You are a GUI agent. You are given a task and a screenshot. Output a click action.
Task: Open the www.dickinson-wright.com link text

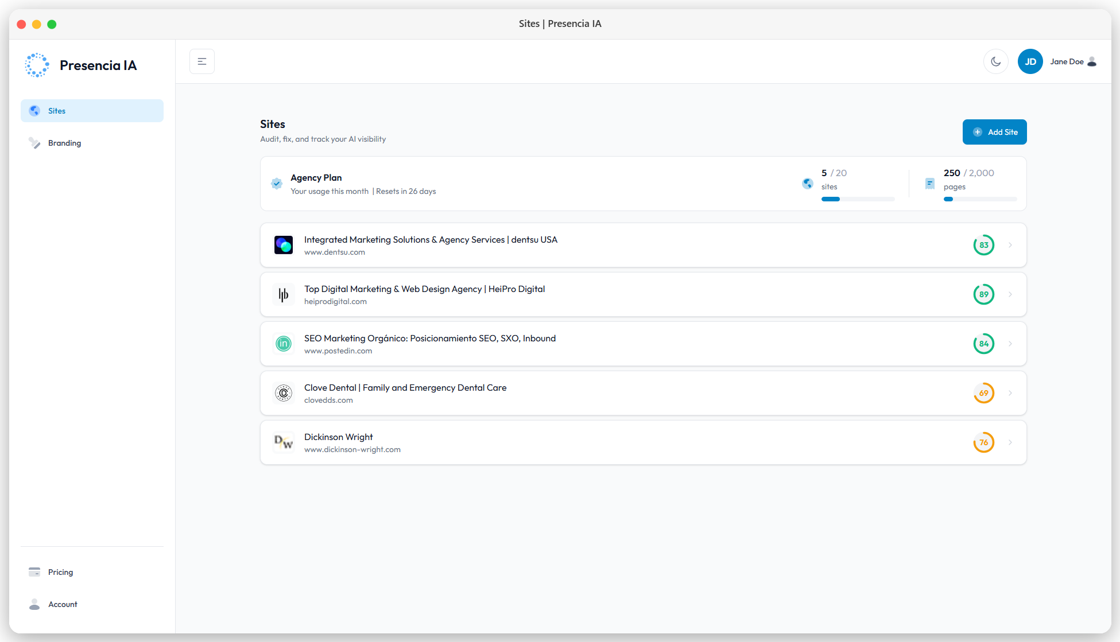[x=352, y=450]
